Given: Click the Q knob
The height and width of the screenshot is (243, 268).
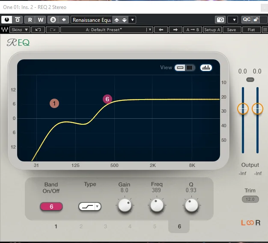Looking at the screenshot, I should tap(191, 205).
